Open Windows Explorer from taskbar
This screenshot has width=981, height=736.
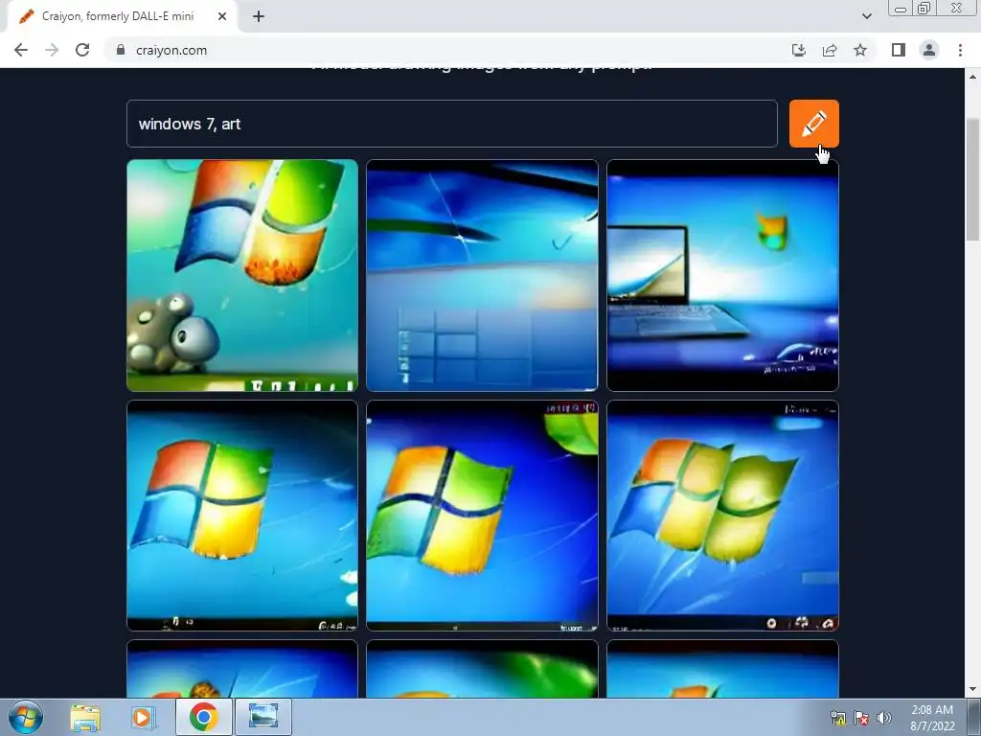(x=85, y=717)
